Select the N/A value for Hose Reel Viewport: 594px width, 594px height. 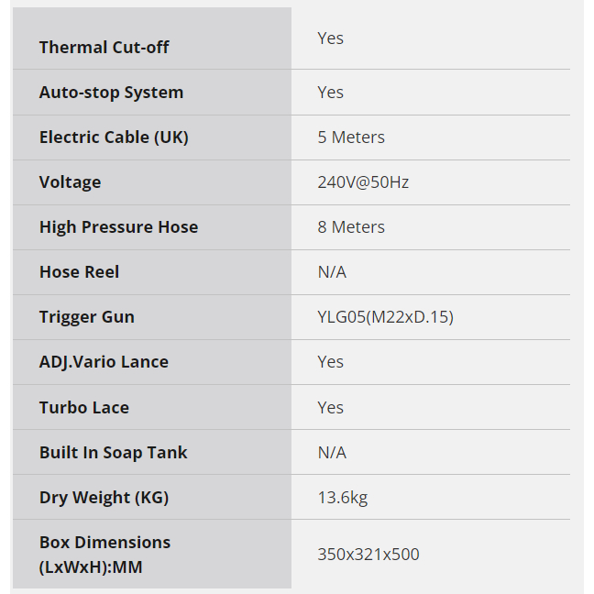click(x=332, y=271)
